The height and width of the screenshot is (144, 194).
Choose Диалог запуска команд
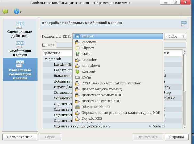click(x=118, y=89)
